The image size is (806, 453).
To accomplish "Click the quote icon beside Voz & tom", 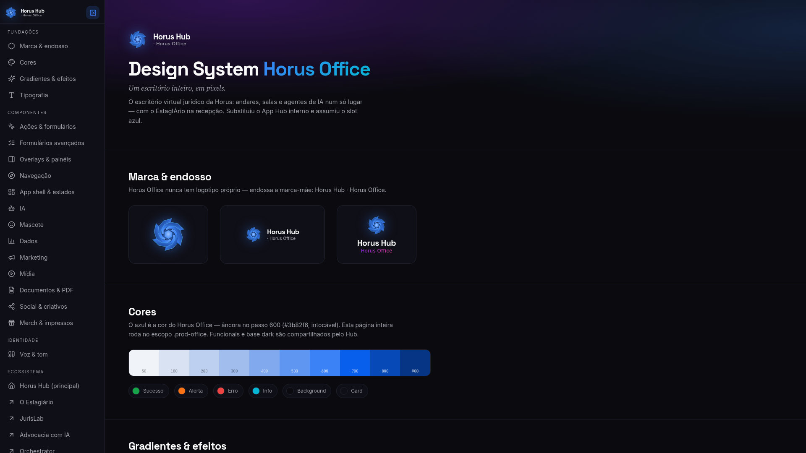I will point(11,354).
